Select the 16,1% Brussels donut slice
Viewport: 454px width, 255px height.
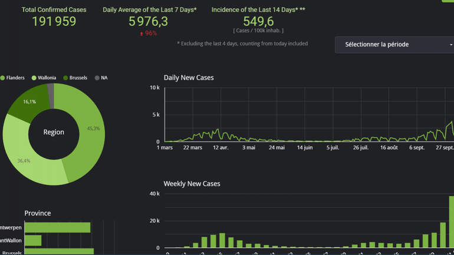tap(28, 102)
